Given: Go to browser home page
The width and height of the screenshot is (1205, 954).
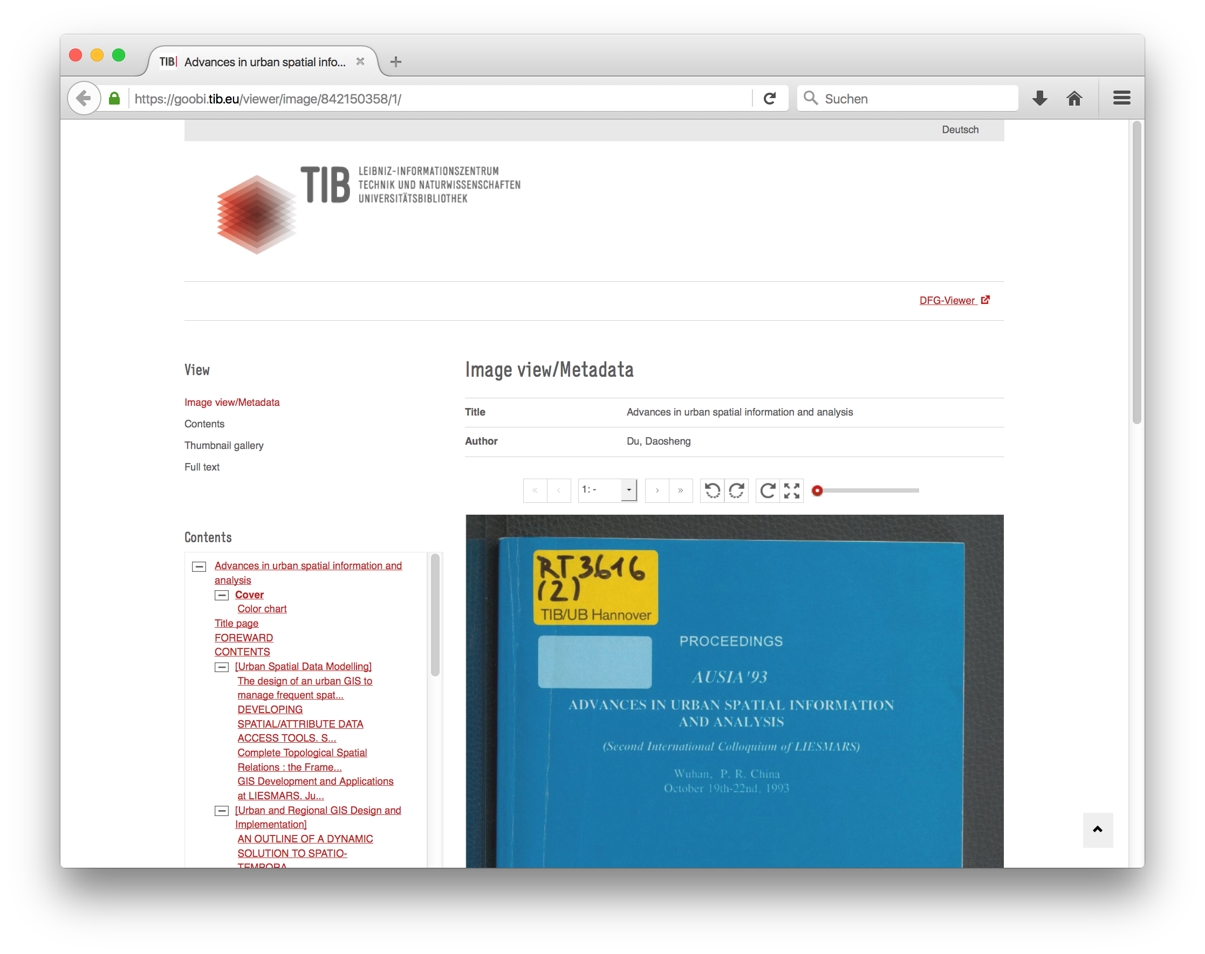Looking at the screenshot, I should (x=1073, y=98).
